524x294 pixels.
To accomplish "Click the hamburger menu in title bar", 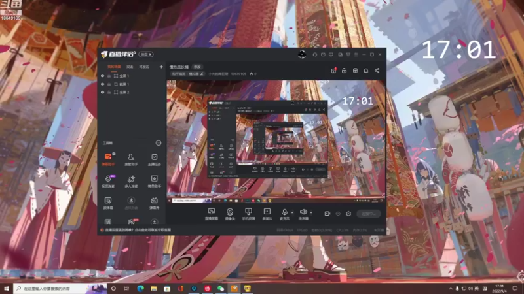I will [x=356, y=54].
